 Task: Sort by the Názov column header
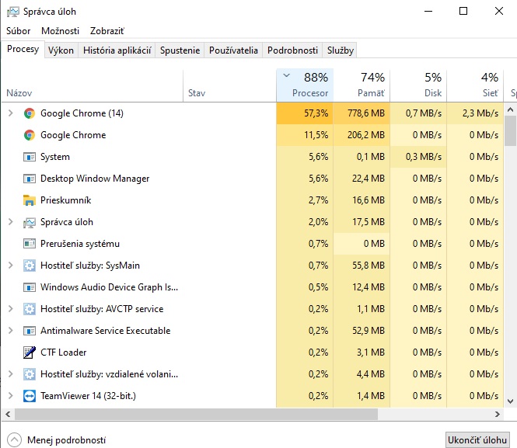93,85
